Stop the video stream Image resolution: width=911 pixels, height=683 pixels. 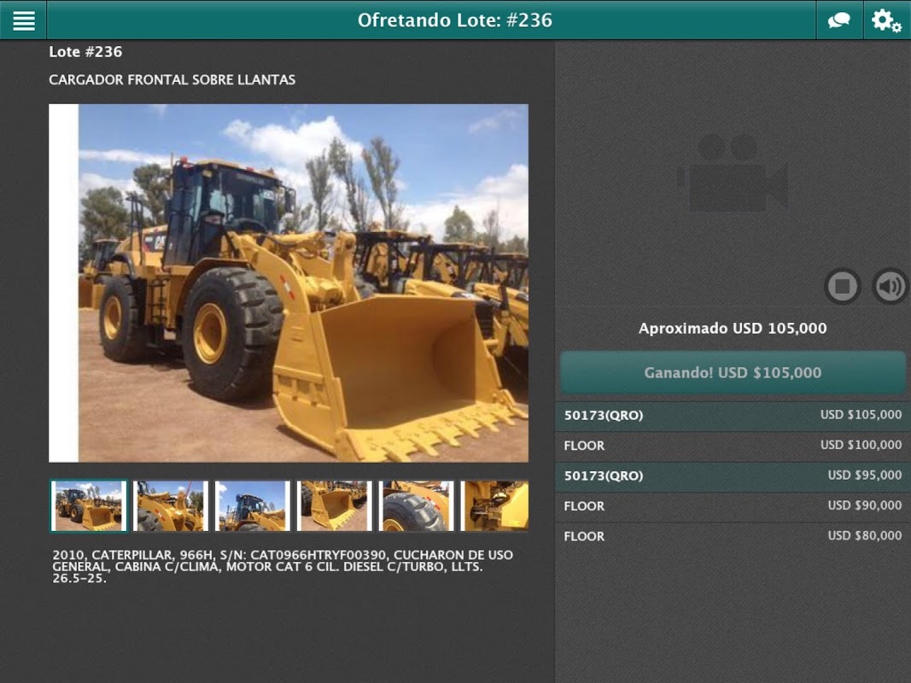[843, 286]
